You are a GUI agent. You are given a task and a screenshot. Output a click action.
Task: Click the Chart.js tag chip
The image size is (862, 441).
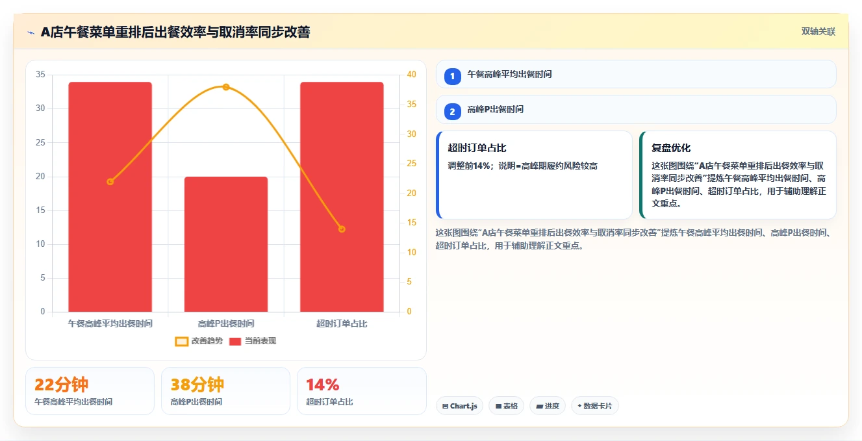pyautogui.click(x=459, y=406)
